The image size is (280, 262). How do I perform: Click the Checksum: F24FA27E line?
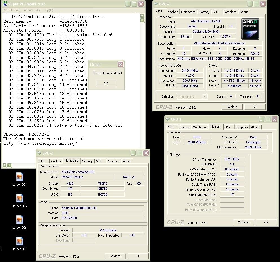(x=26, y=134)
